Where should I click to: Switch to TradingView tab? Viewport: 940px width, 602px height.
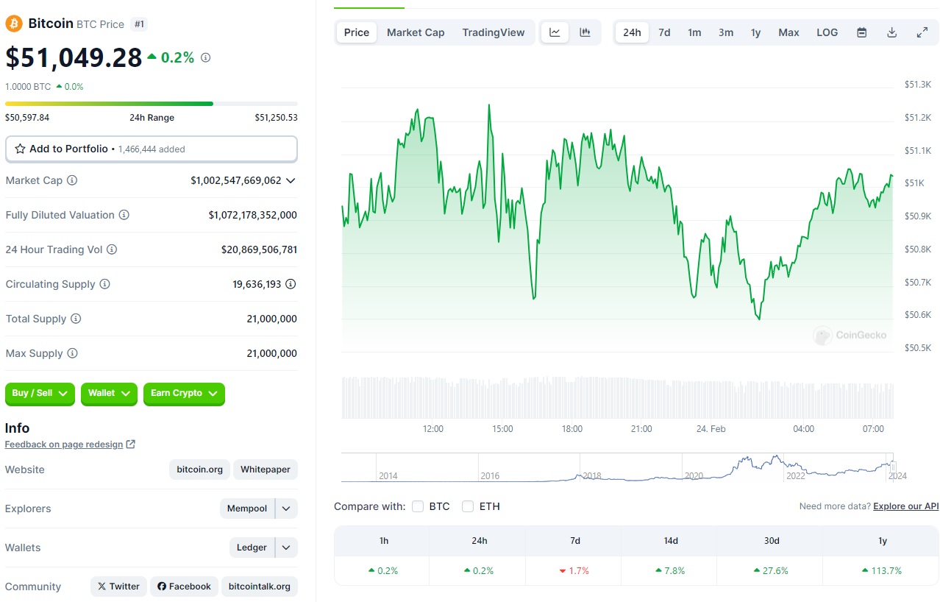(x=494, y=32)
